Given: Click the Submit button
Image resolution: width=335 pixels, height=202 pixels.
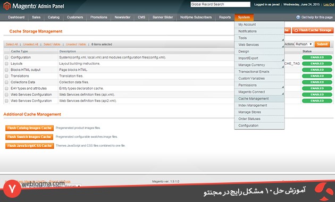Looking at the screenshot, I should pos(322,44).
